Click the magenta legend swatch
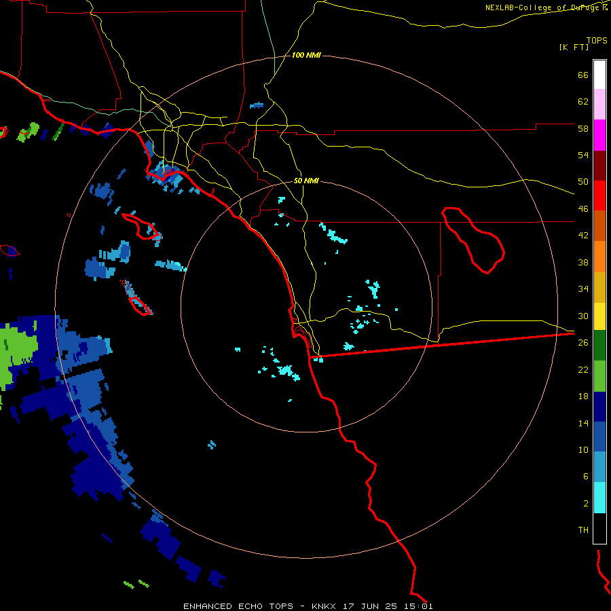 (x=599, y=135)
